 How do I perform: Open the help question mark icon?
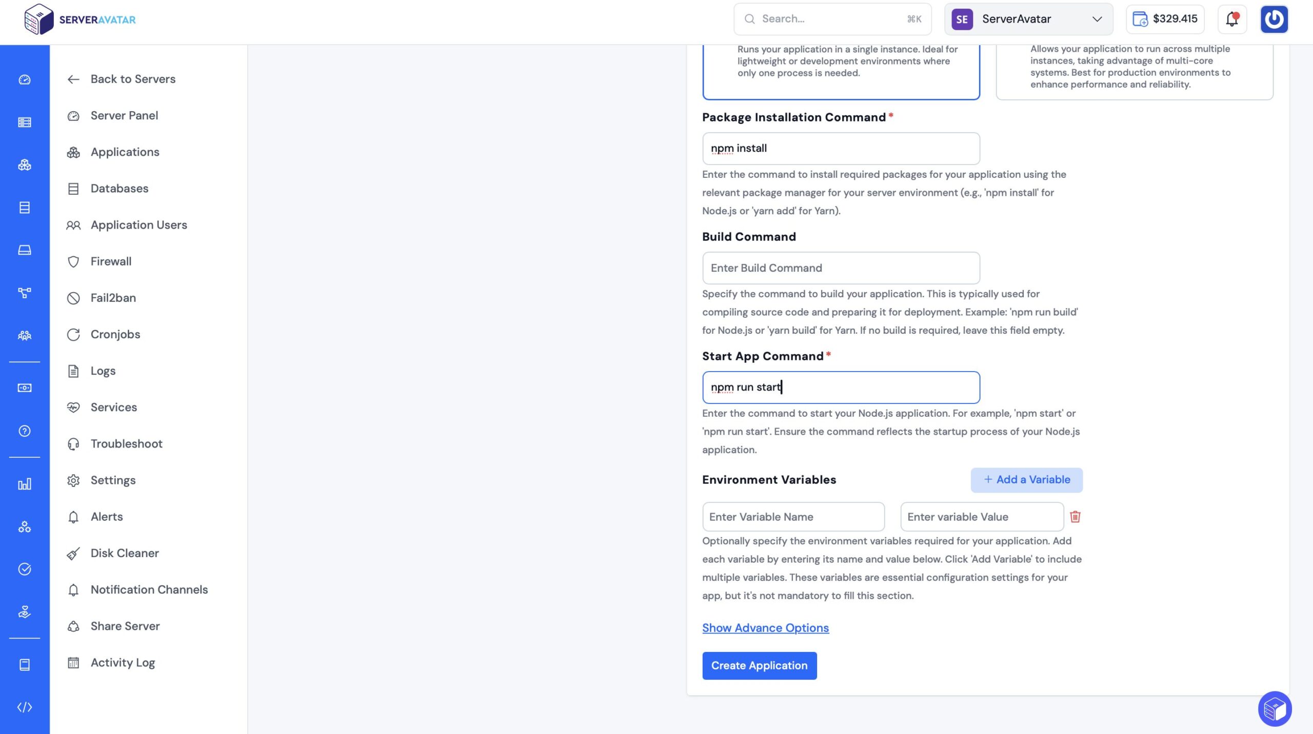point(25,431)
